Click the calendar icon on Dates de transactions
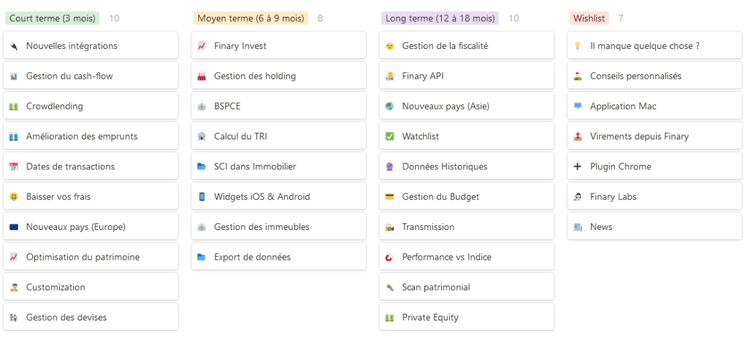 pos(13,166)
